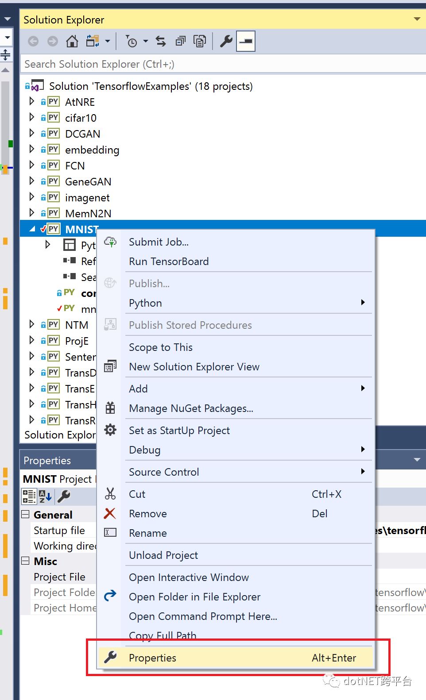Choose Open Folder in File Explorer
Image resolution: width=426 pixels, height=700 pixels.
point(236,597)
